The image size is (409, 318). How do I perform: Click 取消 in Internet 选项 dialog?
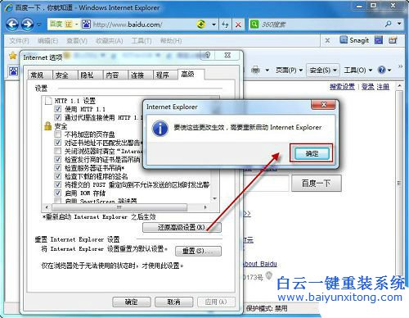[x=173, y=302]
